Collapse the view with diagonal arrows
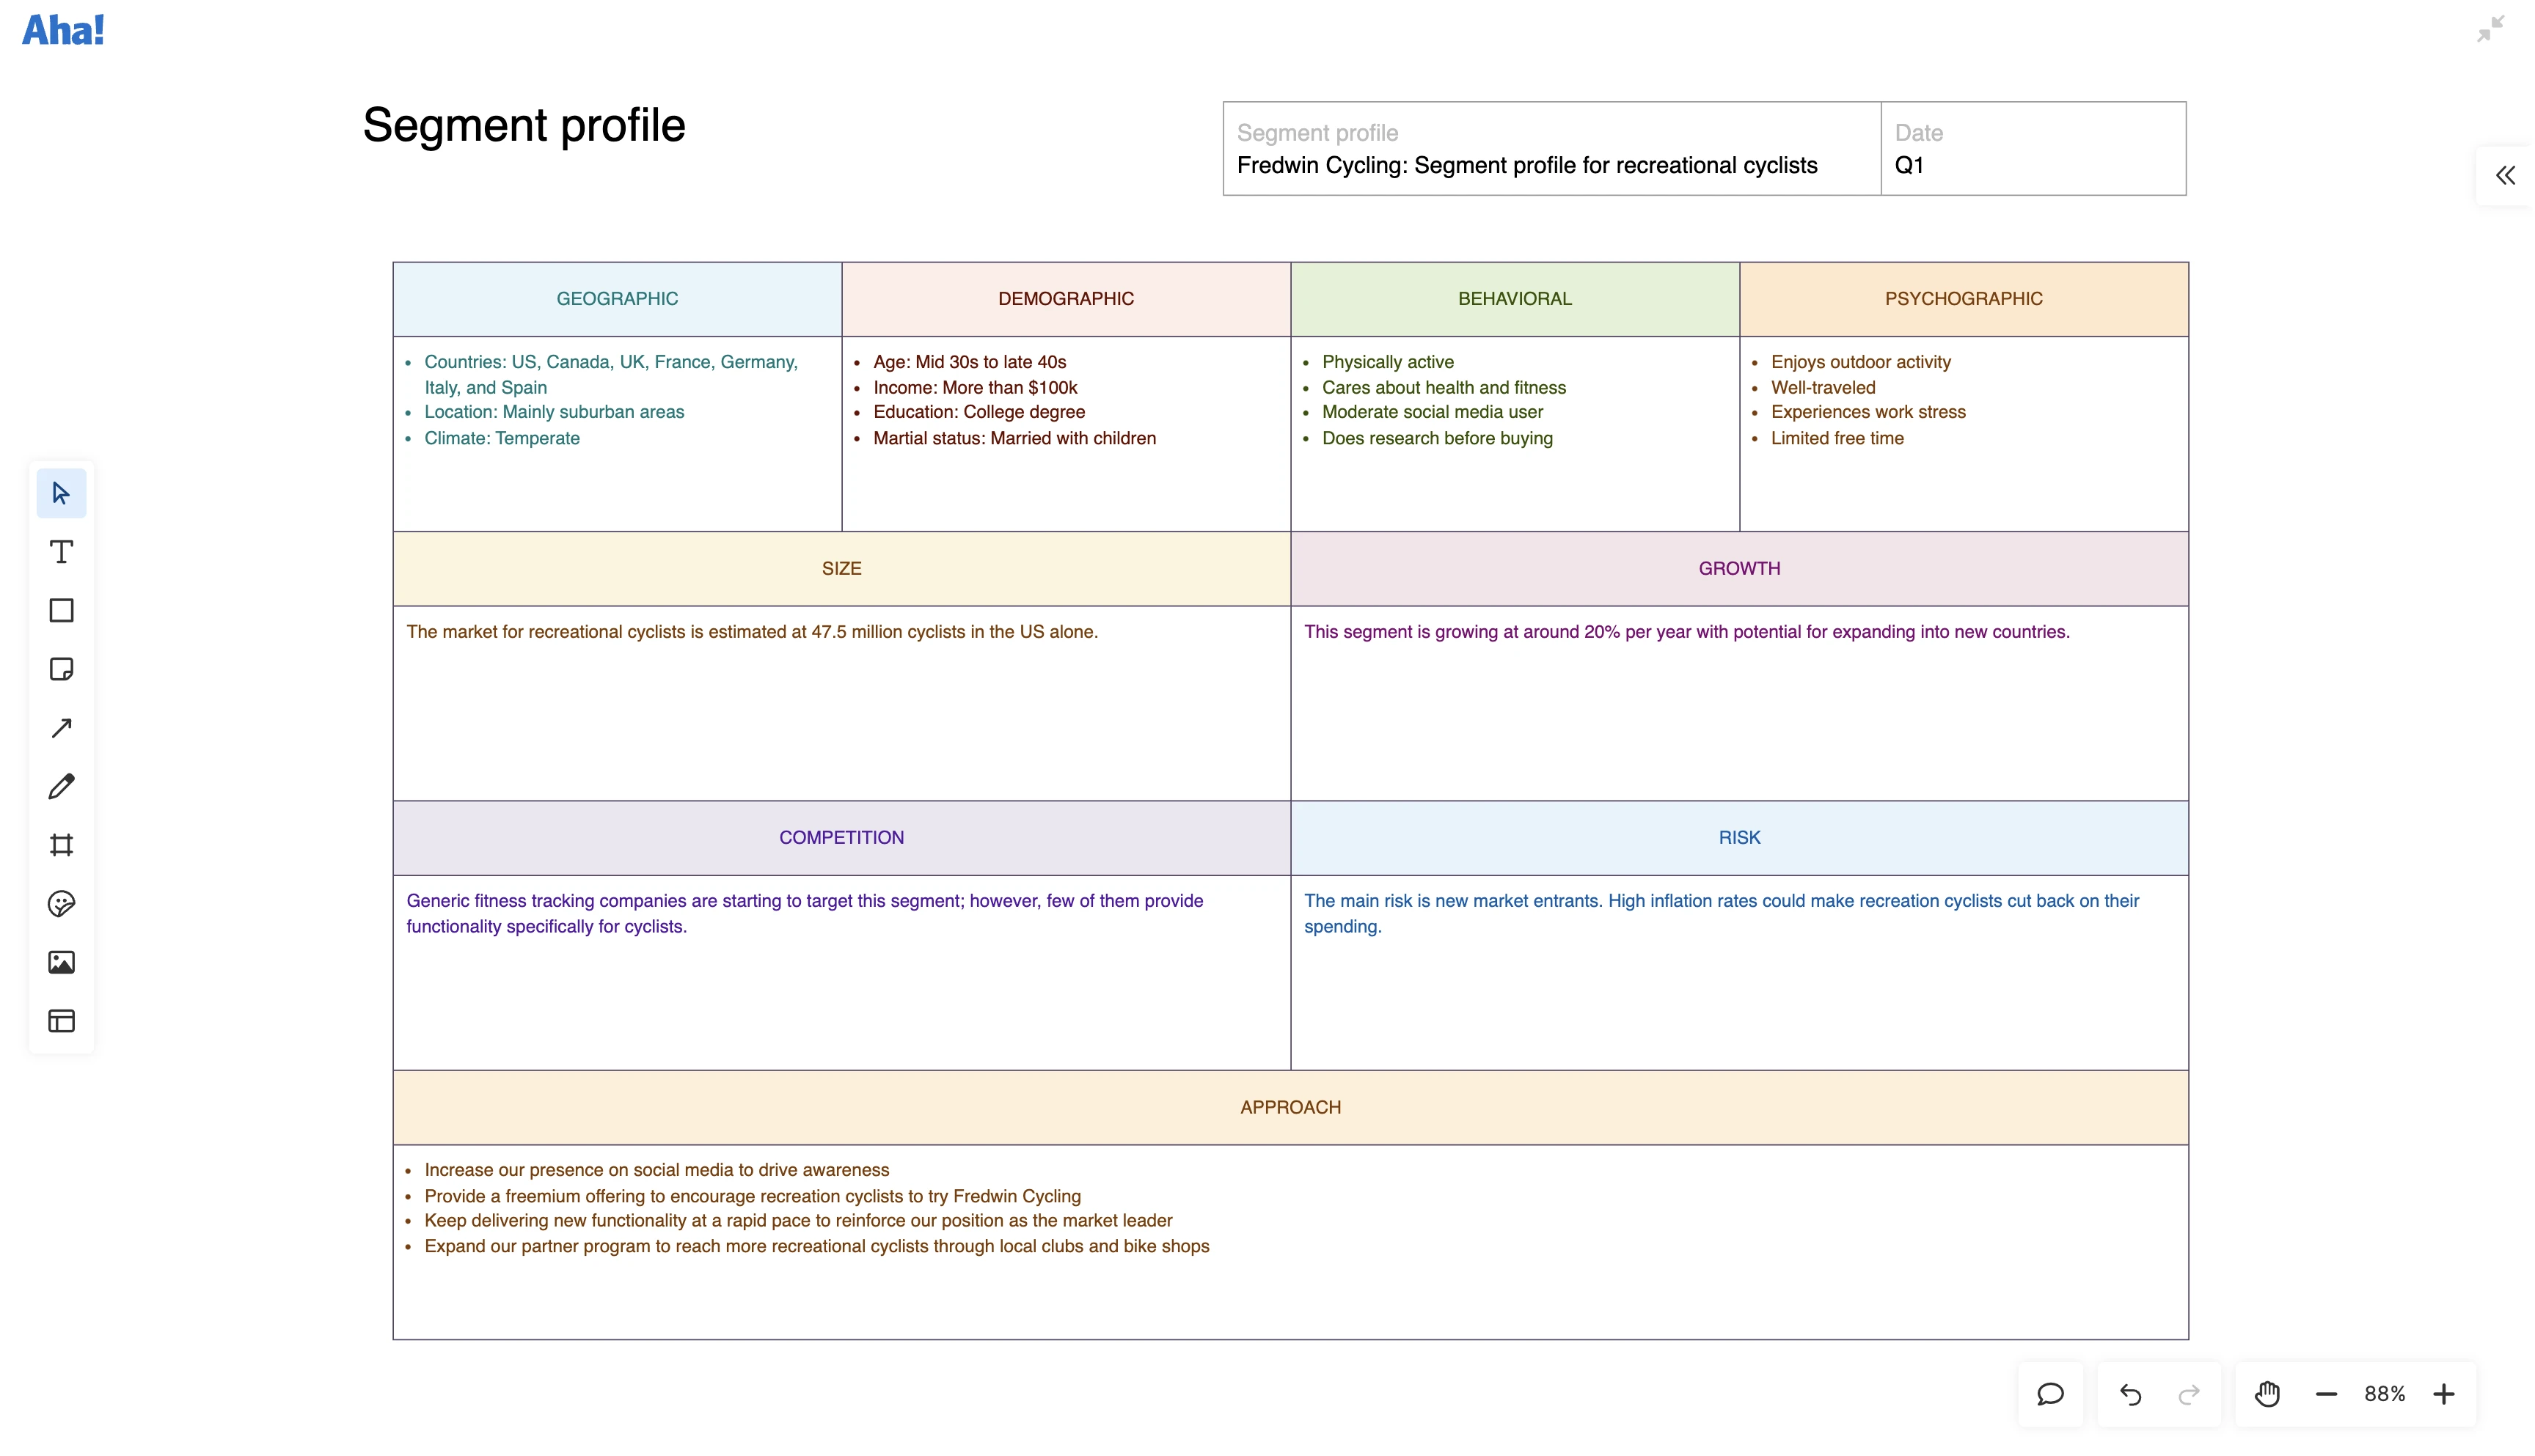 coord(2491,29)
